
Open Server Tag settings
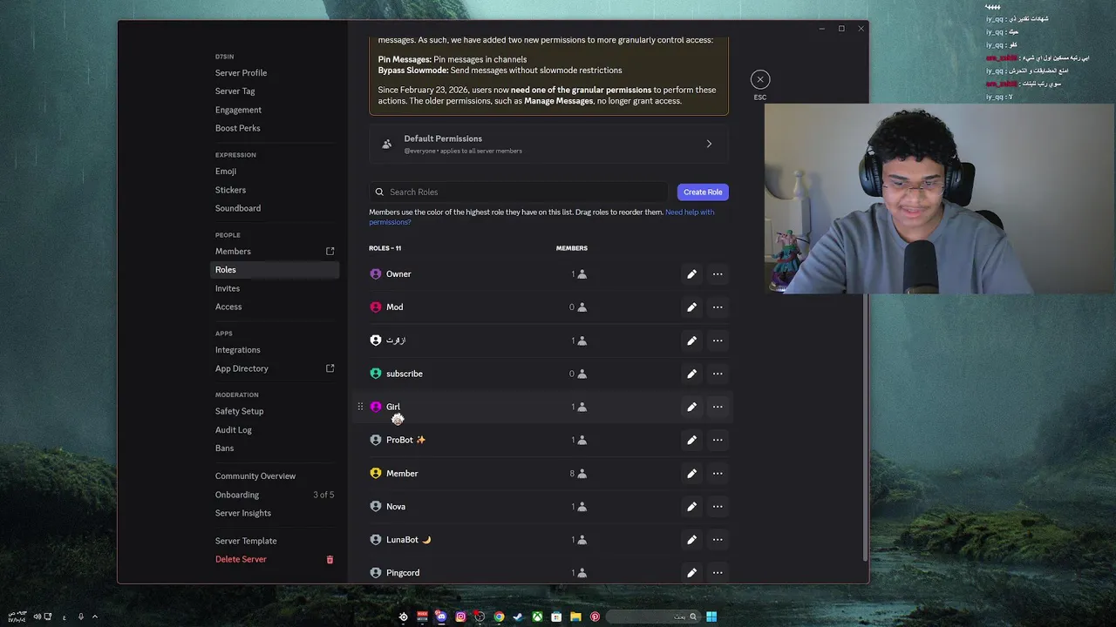235,91
